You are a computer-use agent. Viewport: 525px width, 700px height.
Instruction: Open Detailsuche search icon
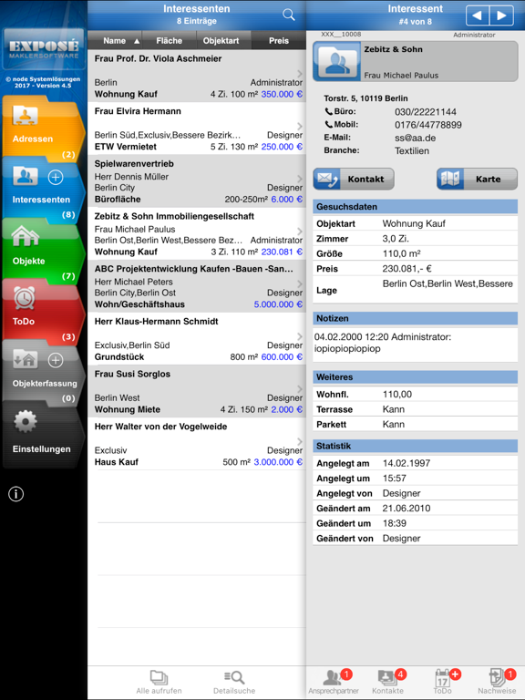pos(234,677)
